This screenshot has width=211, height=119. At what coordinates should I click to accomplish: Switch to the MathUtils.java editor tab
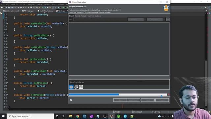28,11
